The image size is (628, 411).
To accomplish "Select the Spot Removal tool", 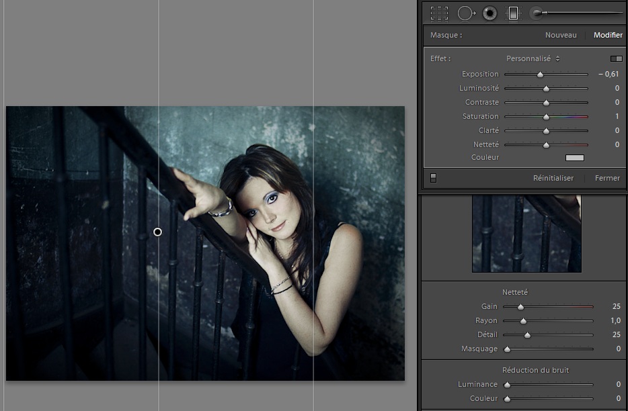I will tap(466, 13).
